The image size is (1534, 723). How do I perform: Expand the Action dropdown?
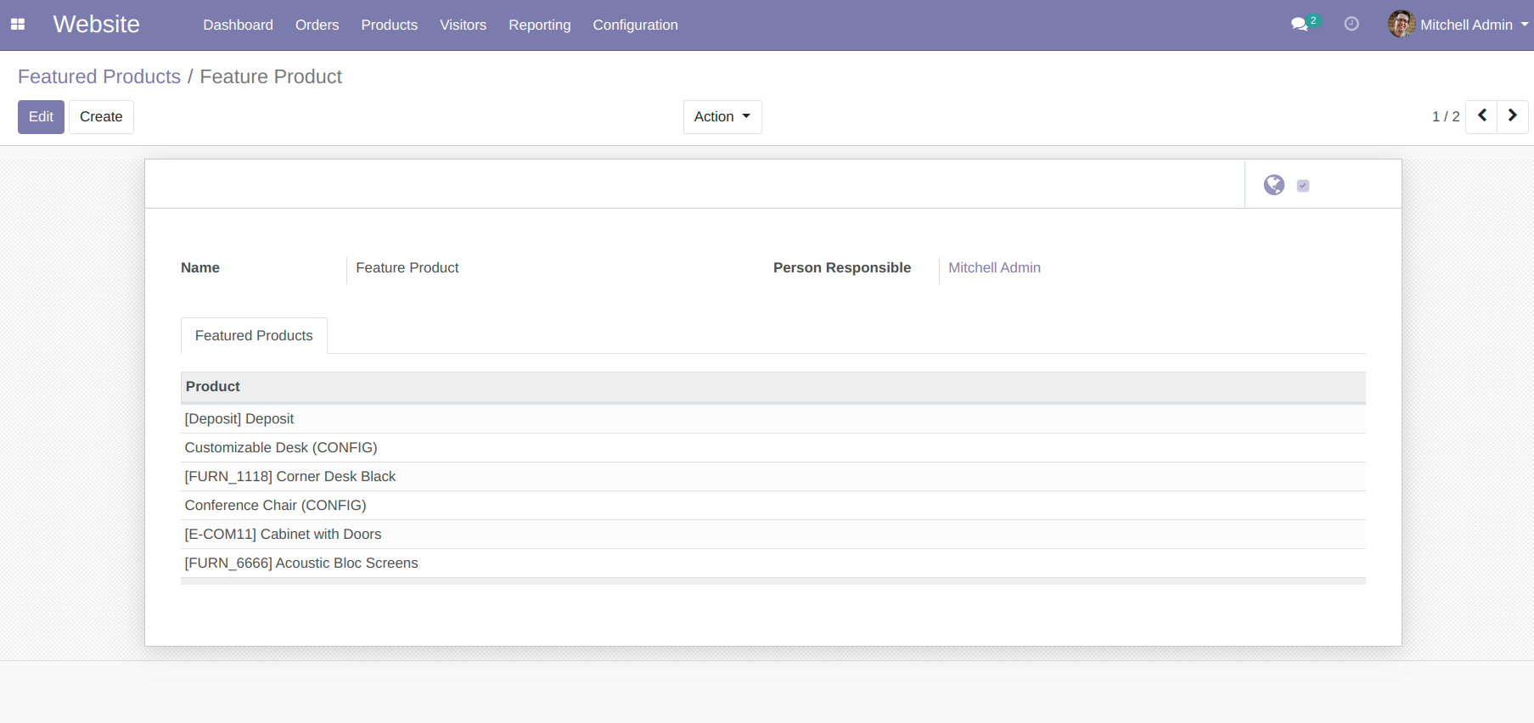click(722, 117)
